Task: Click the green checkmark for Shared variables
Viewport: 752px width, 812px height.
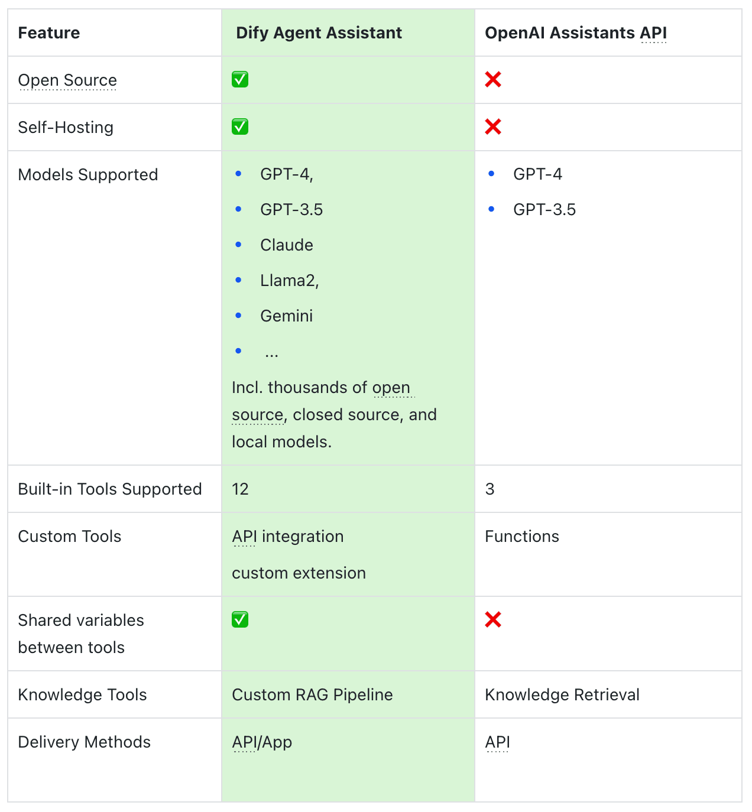Action: [x=240, y=619]
